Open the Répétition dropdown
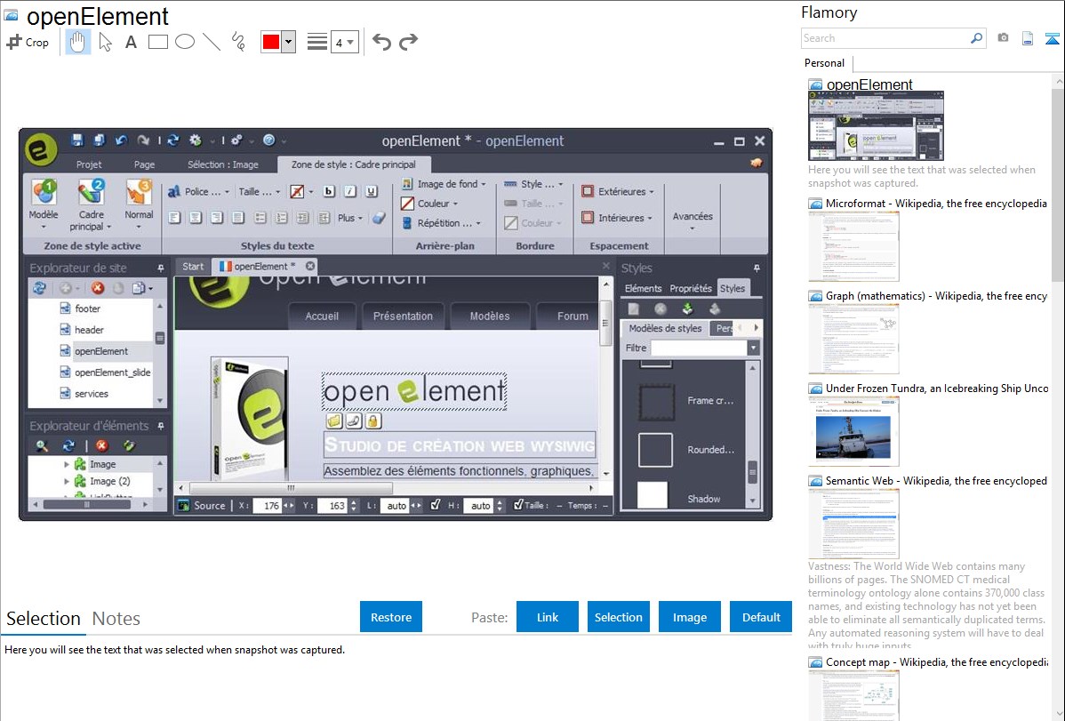Viewport: 1065px width, 721px height. tap(441, 223)
